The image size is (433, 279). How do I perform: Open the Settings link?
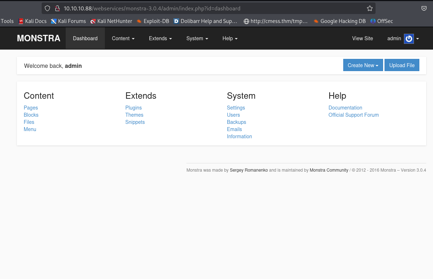236,108
